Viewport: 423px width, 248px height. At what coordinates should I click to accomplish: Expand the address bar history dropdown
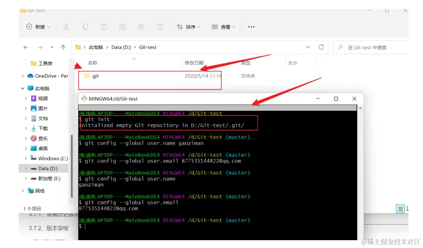click(x=308, y=47)
